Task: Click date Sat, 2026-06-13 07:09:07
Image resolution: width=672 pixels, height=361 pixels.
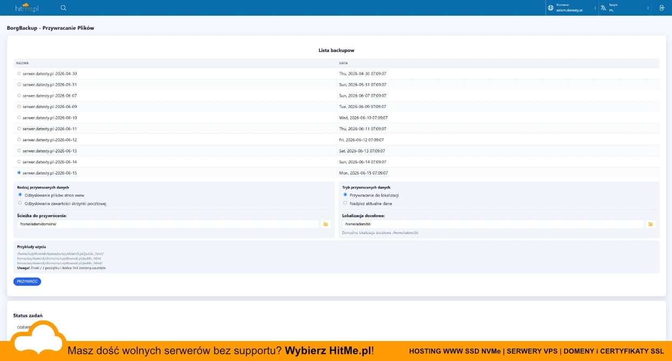Action: (362, 151)
